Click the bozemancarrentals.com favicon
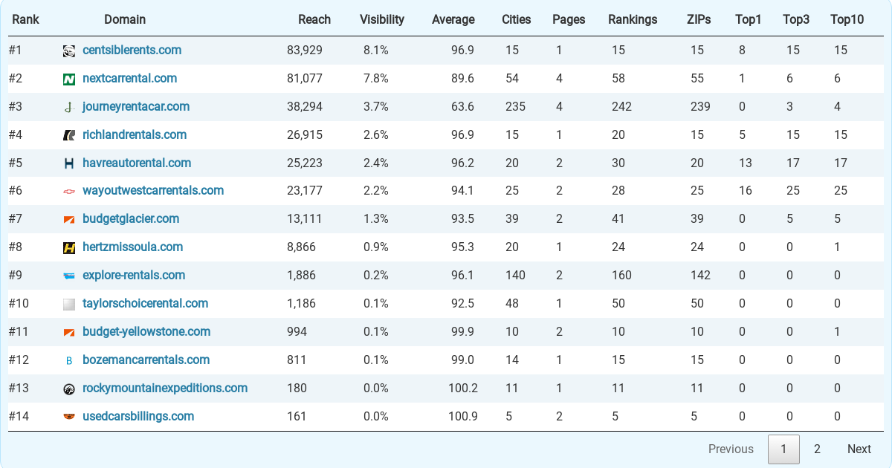Viewport: 892px width, 468px height. click(69, 360)
